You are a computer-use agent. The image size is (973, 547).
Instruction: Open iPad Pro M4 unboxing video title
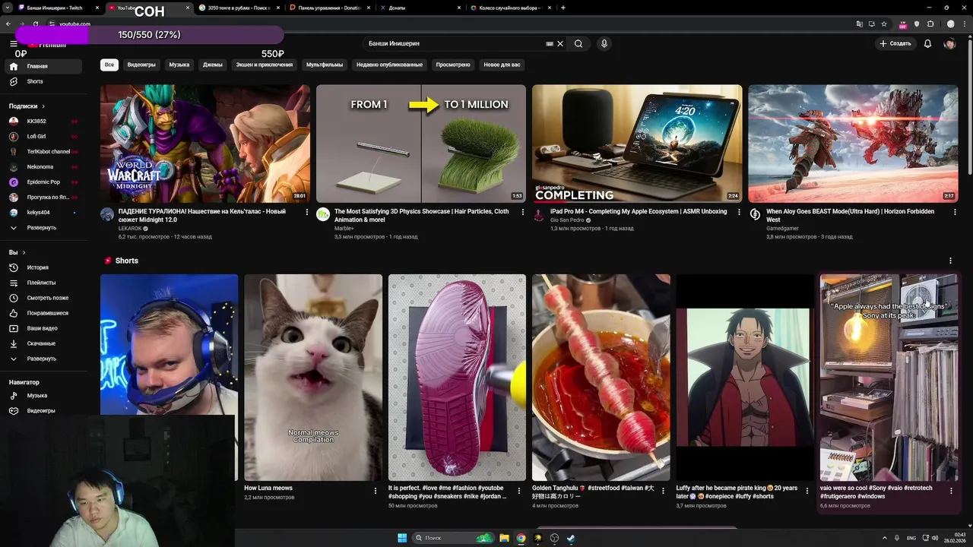[639, 212]
